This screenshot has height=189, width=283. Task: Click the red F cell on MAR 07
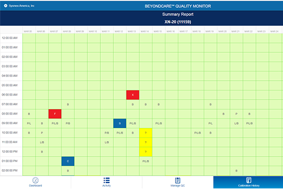pyautogui.click(x=55, y=114)
